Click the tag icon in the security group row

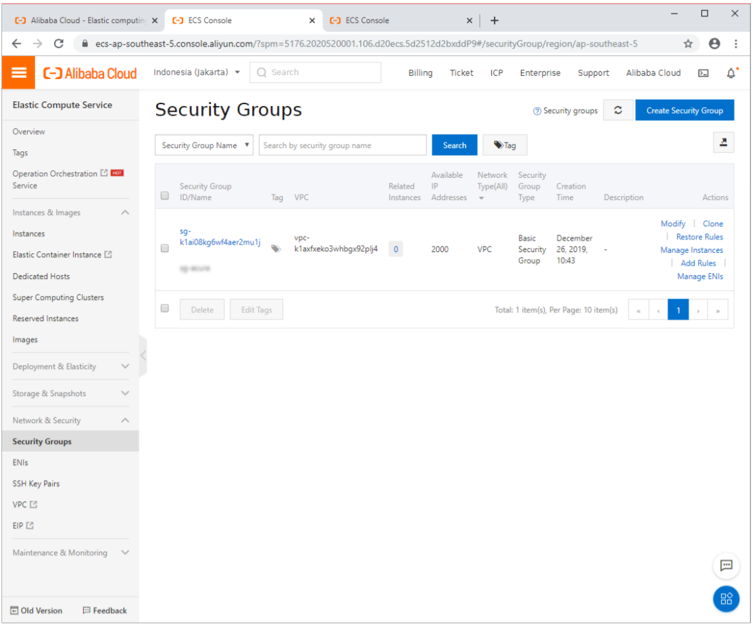pyautogui.click(x=276, y=249)
